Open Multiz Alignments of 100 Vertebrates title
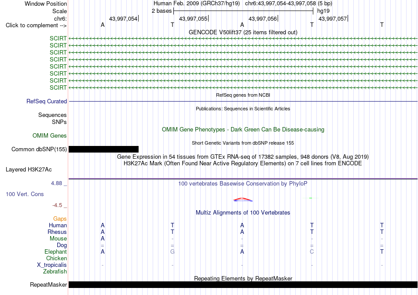Screen dimensions: 418x295 (x=243, y=212)
